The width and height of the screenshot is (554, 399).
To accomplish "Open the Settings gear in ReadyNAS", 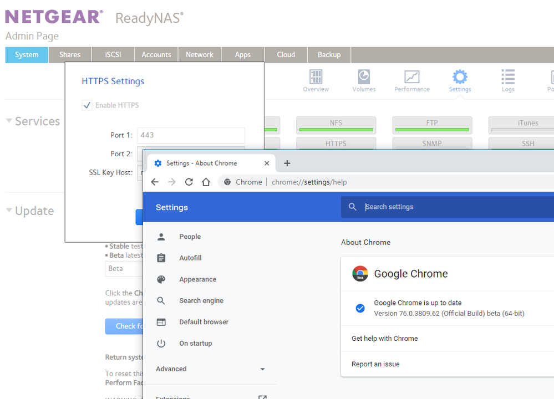I will tap(460, 81).
